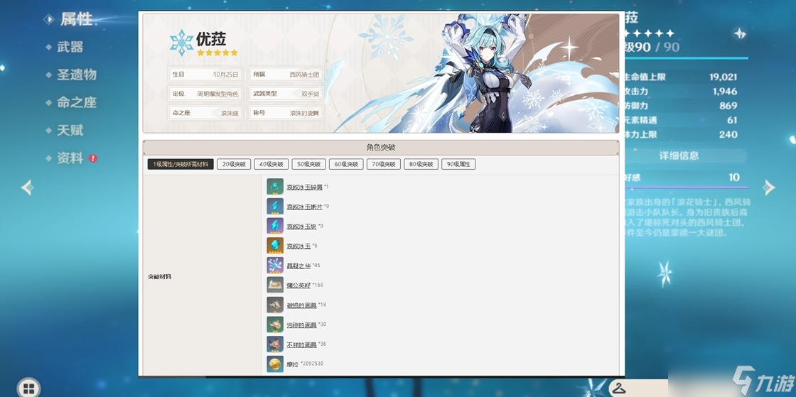The width and height of the screenshot is (796, 397).
Task: Go to next character with right arrow
Action: coord(768,187)
